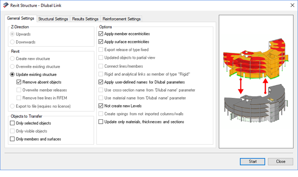Select the General Settings tab
Image resolution: width=298 pixels, height=177 pixels.
[21, 18]
